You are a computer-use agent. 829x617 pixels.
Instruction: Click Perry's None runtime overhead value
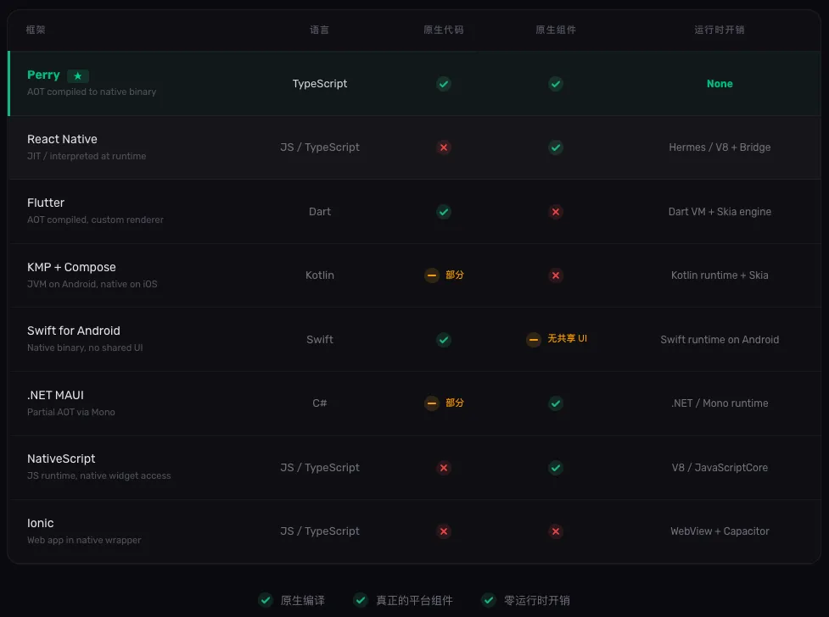pyautogui.click(x=720, y=84)
